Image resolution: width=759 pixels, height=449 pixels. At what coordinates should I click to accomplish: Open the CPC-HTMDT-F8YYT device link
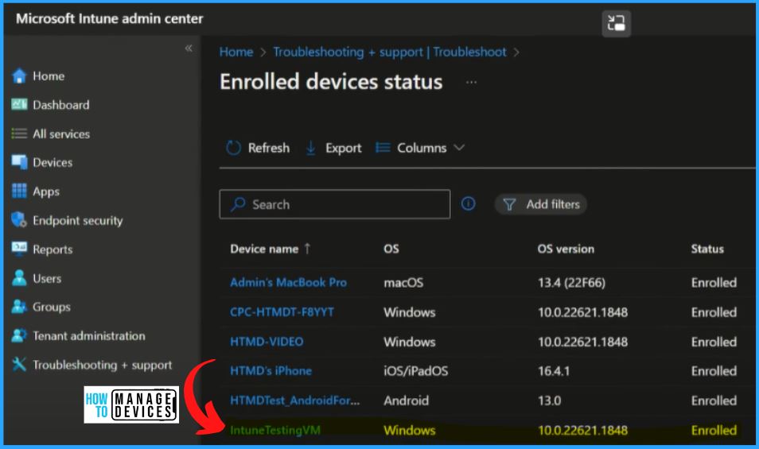282,312
